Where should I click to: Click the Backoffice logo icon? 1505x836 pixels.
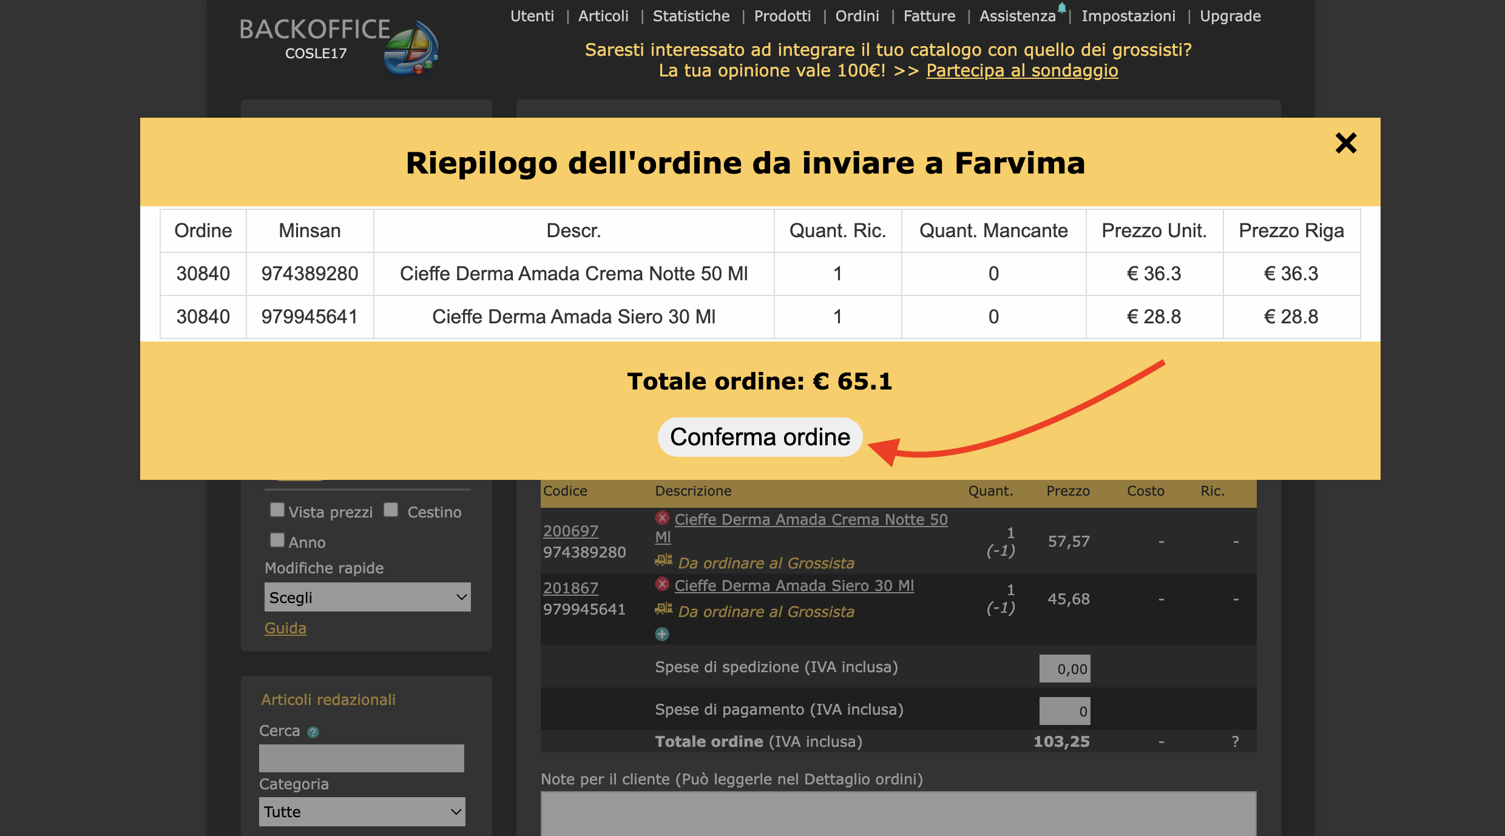coord(411,49)
